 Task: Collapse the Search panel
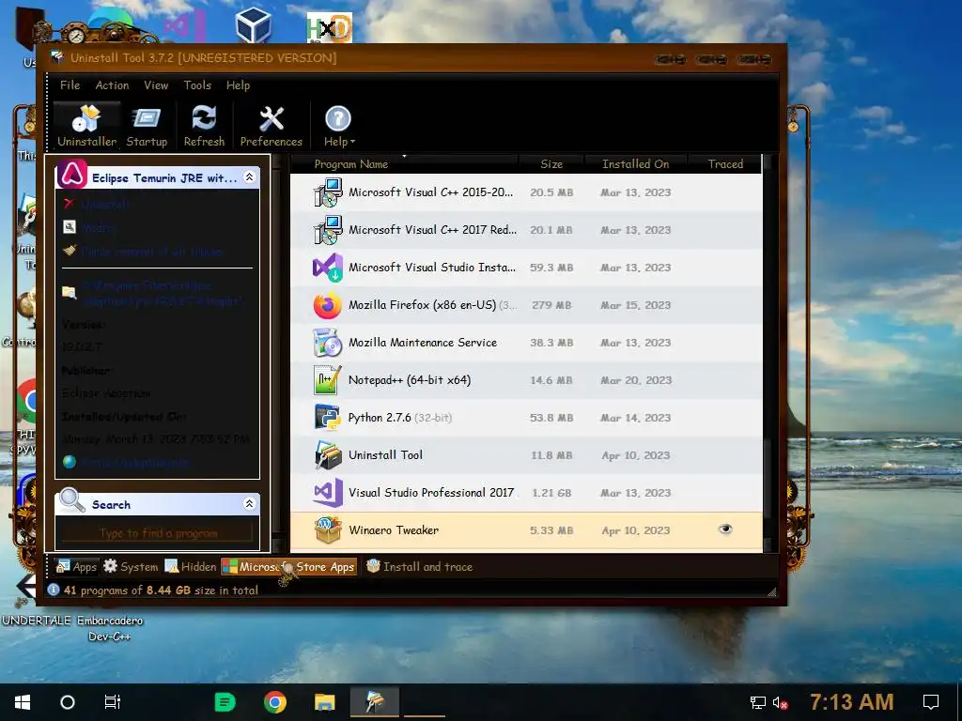249,504
